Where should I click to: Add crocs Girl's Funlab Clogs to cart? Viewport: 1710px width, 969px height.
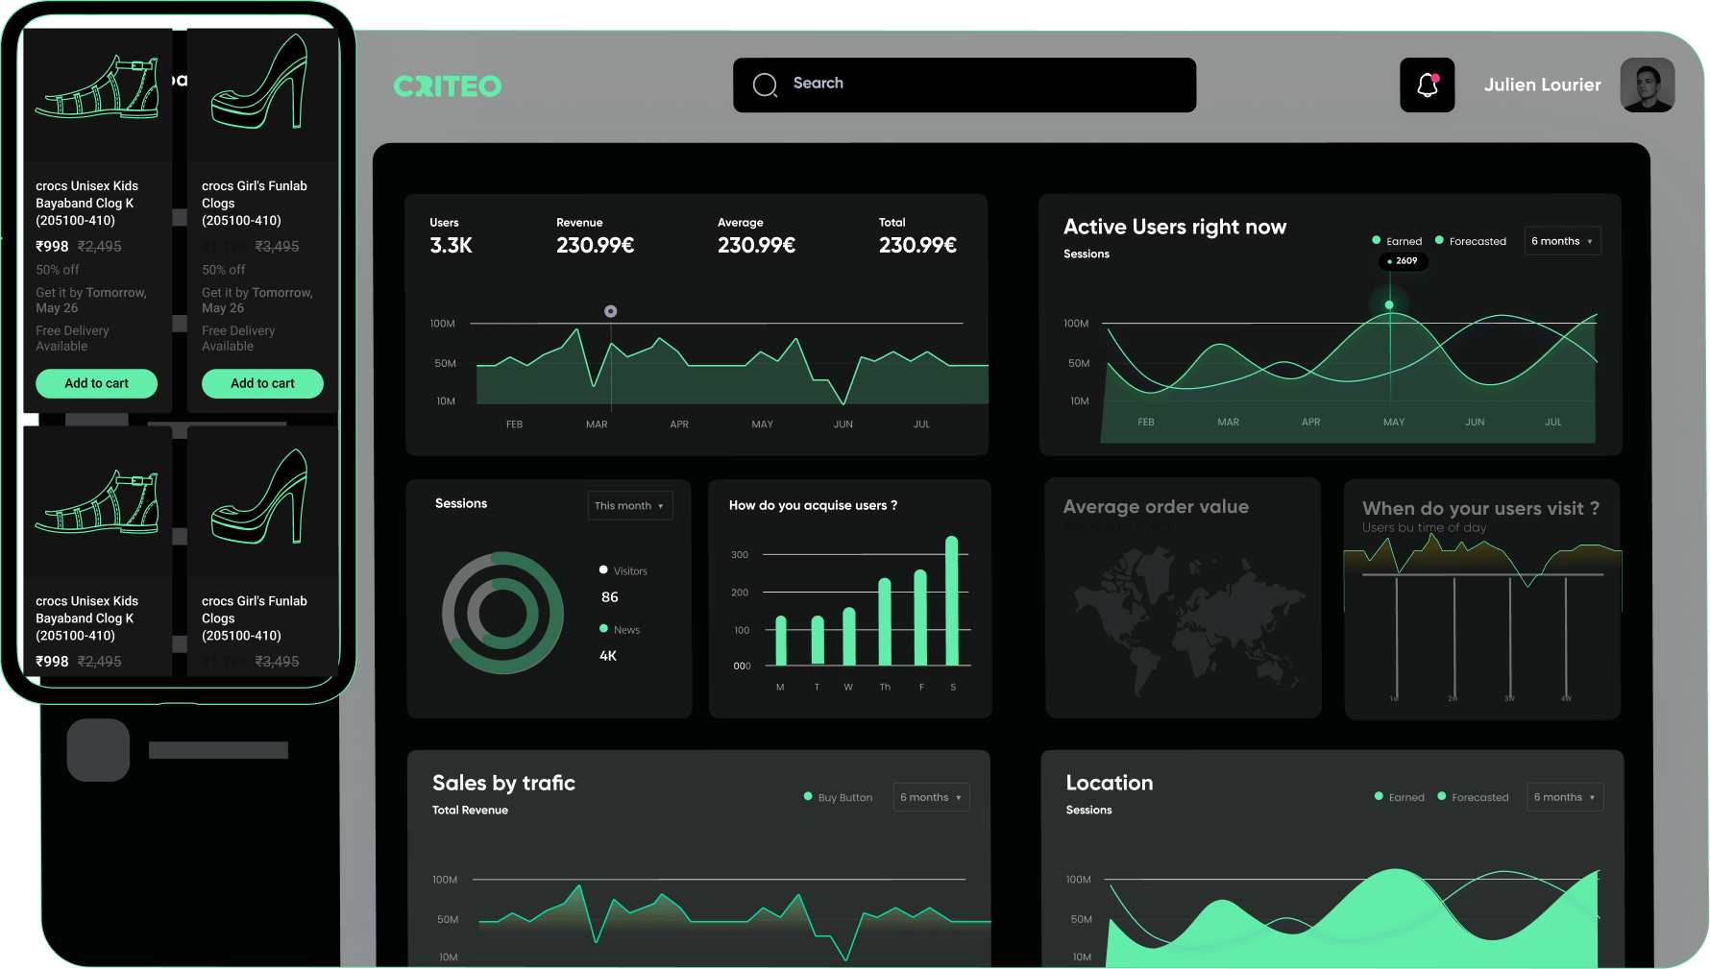point(262,383)
